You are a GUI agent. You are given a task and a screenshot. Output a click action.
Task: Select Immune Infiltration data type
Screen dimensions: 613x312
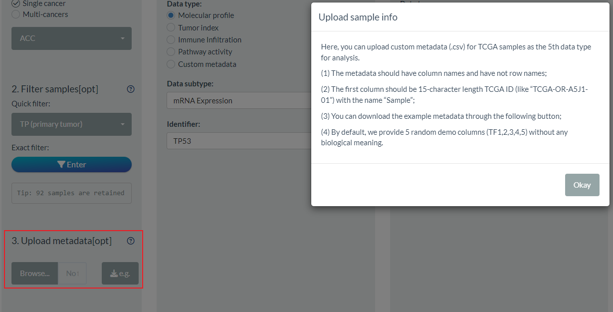(171, 40)
